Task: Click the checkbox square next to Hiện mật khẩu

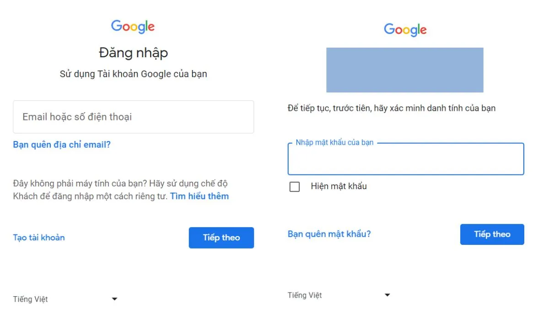Action: 294,187
